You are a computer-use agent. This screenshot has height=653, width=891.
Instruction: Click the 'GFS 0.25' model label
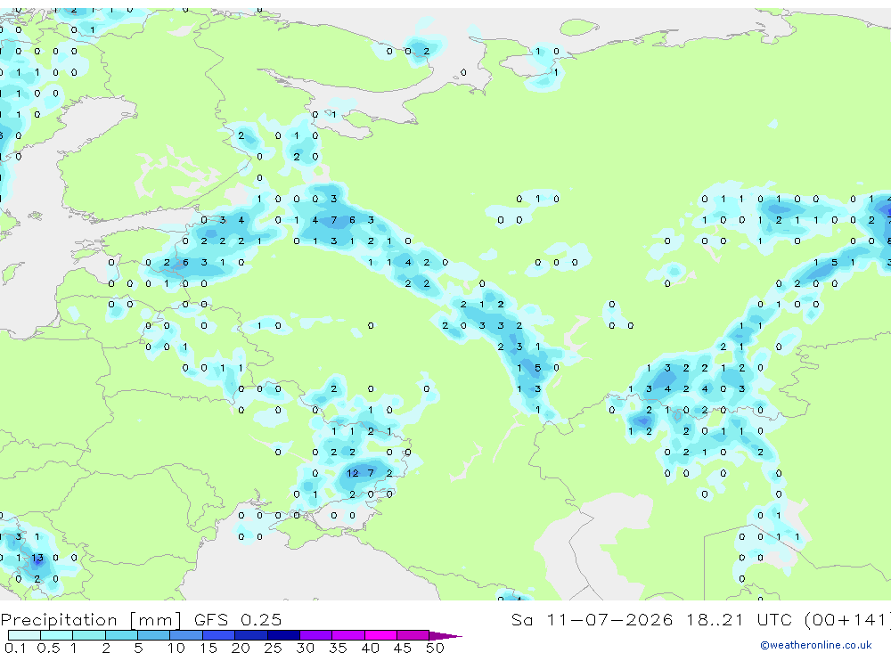[x=238, y=619]
